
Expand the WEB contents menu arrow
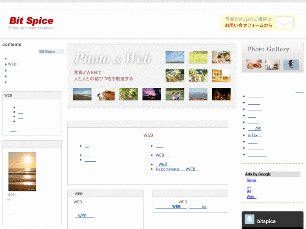tap(6, 65)
